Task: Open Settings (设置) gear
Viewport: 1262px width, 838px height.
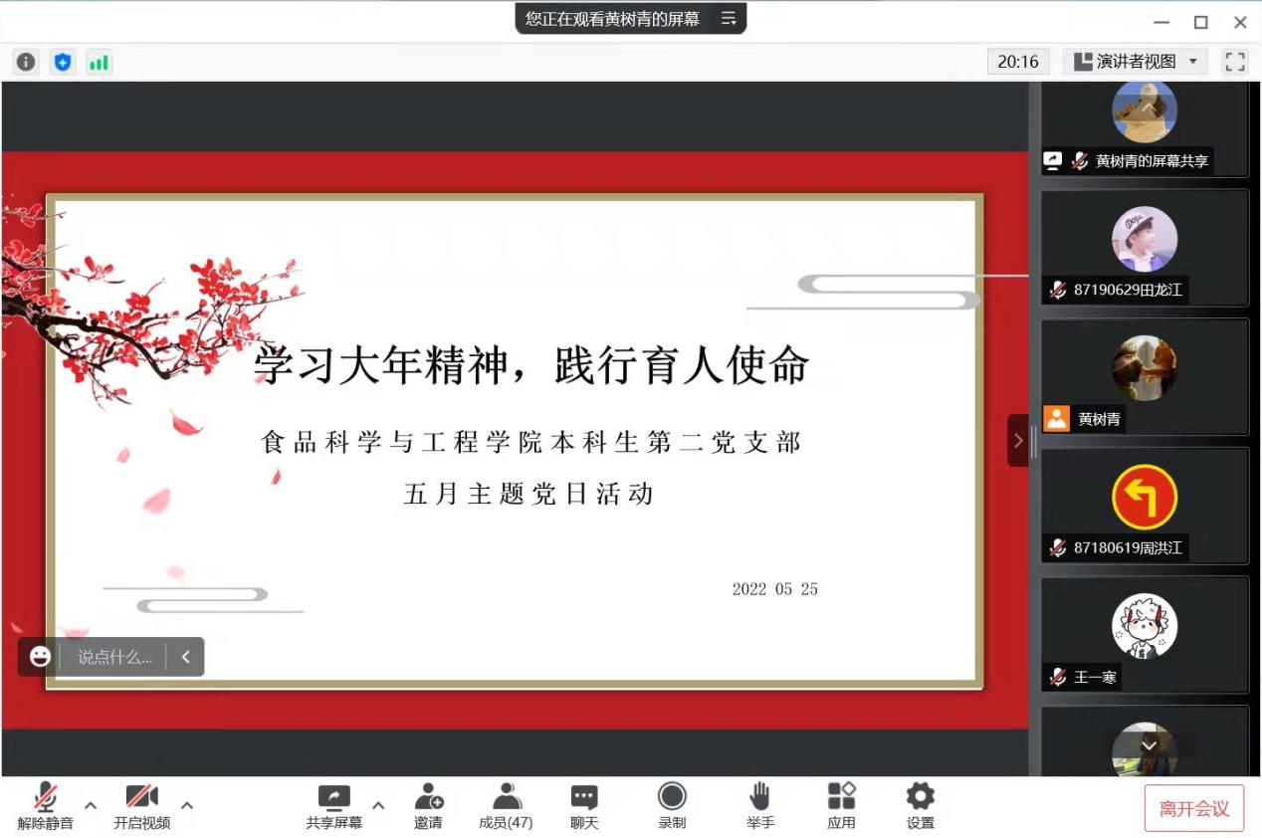Action: coord(920,805)
